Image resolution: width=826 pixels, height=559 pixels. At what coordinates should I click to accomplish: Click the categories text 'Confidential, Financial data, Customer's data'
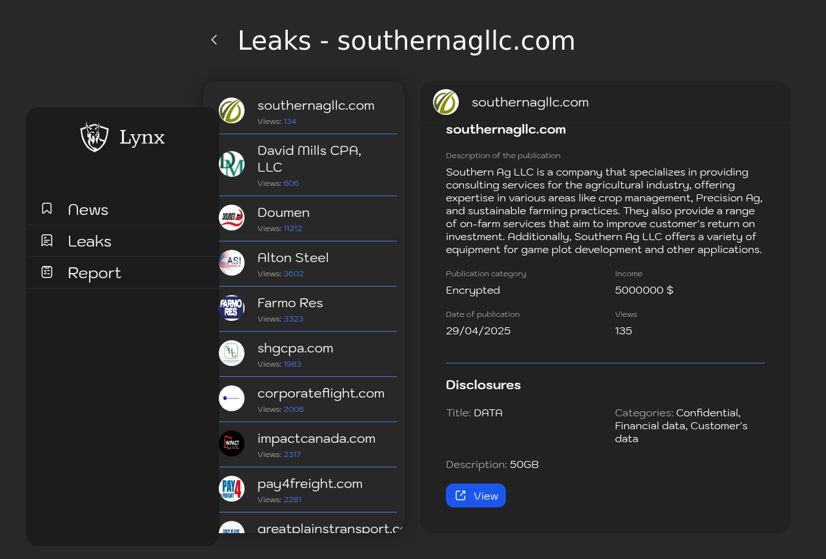click(x=681, y=426)
